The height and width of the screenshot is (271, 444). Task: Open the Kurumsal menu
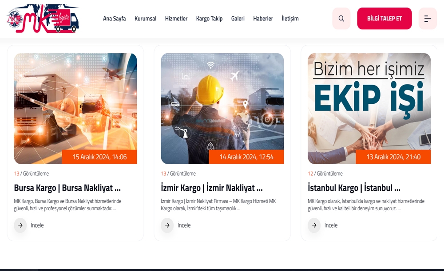point(145,19)
